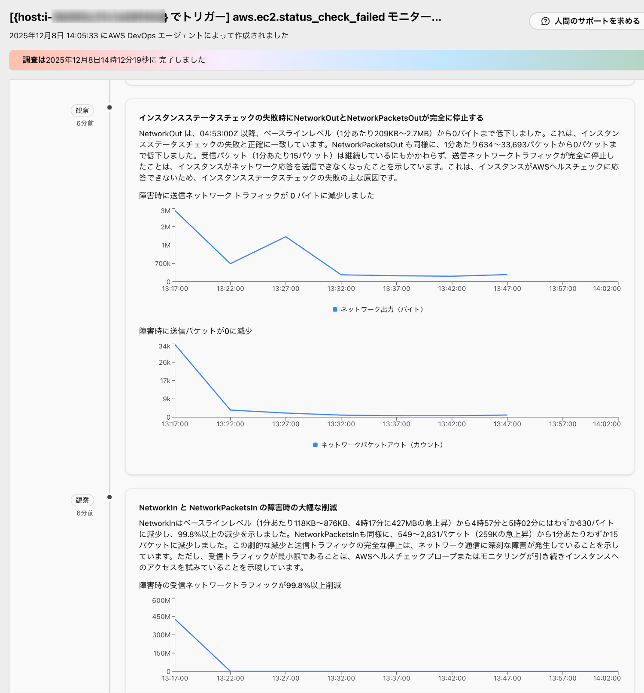The height and width of the screenshot is (693, 644).
Task: Click the 調査は…完了しました status banner
Action: click(326, 60)
